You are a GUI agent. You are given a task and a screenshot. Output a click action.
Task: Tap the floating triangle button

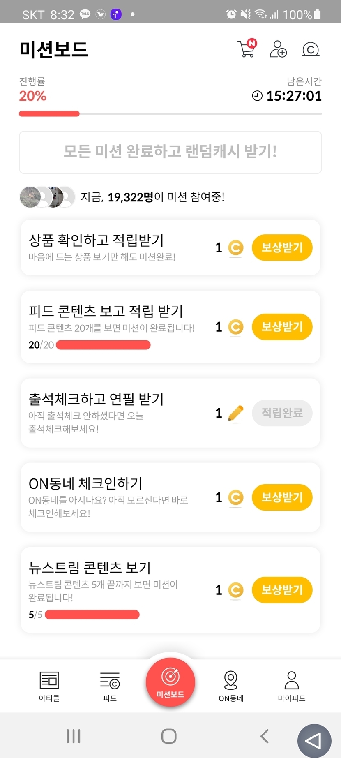[314, 741]
